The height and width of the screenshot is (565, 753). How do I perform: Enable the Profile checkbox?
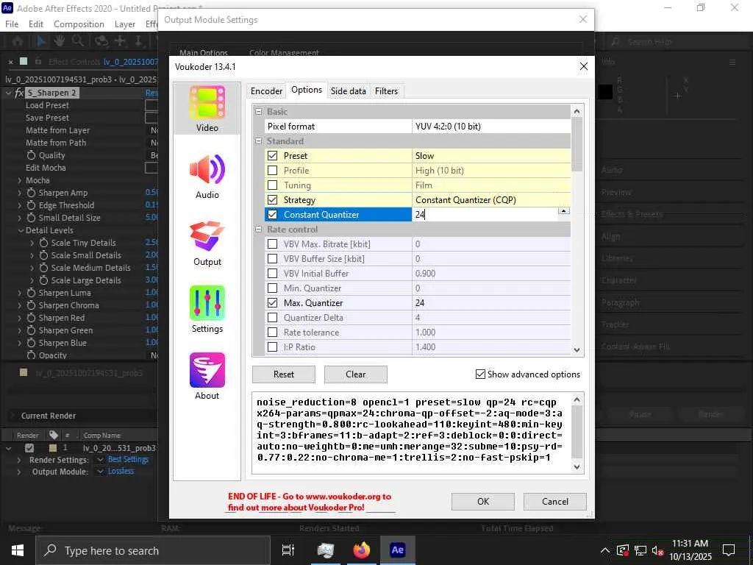coord(272,171)
